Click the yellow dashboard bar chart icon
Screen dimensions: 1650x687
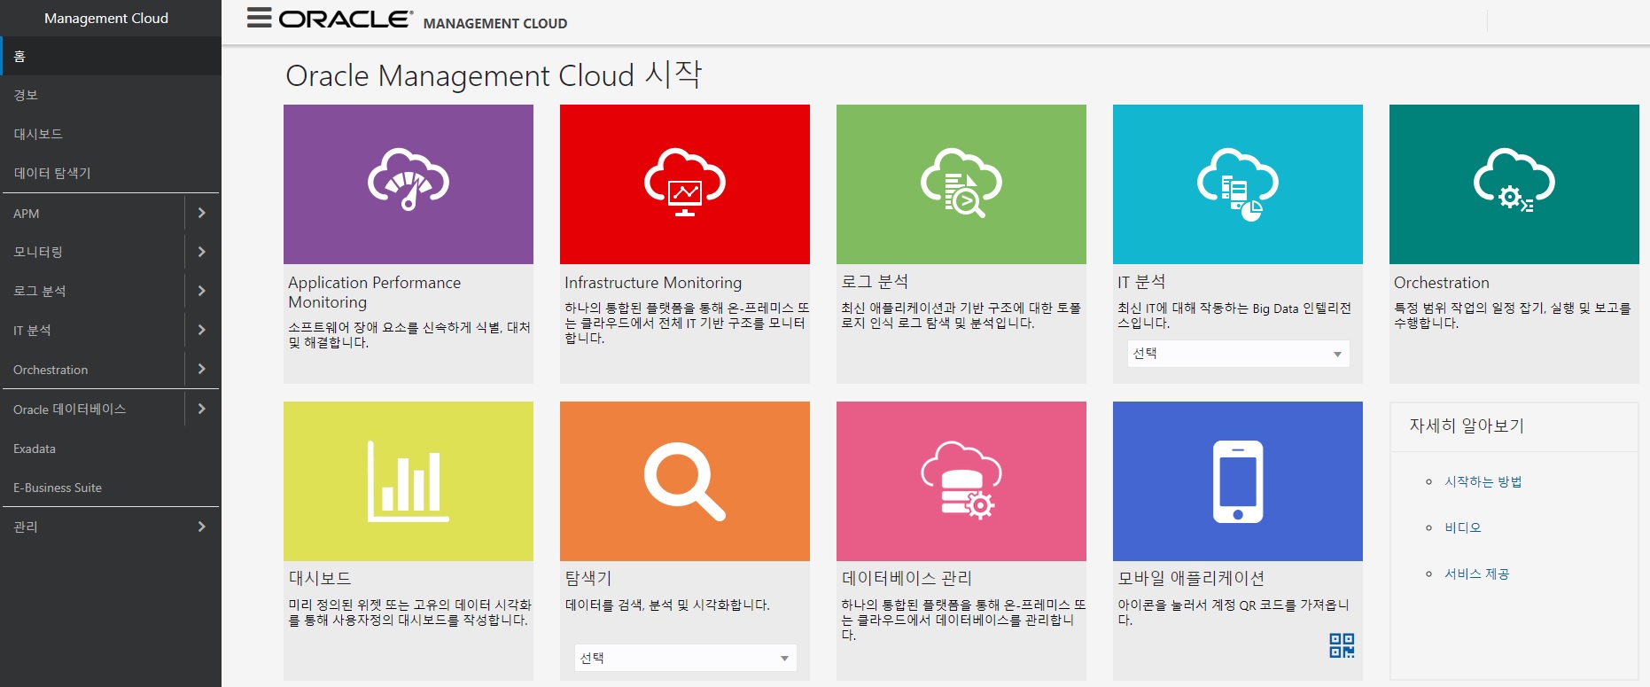409,481
